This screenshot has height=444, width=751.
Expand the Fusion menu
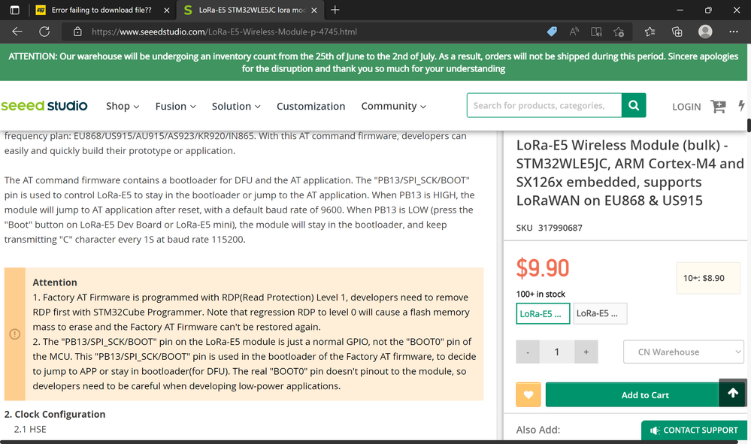(175, 106)
